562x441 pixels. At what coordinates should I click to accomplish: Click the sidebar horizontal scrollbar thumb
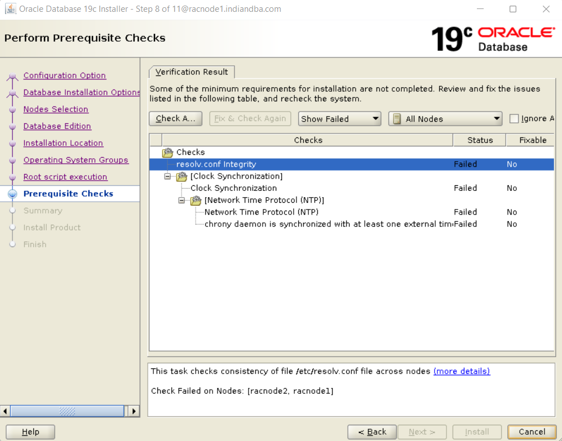point(68,411)
